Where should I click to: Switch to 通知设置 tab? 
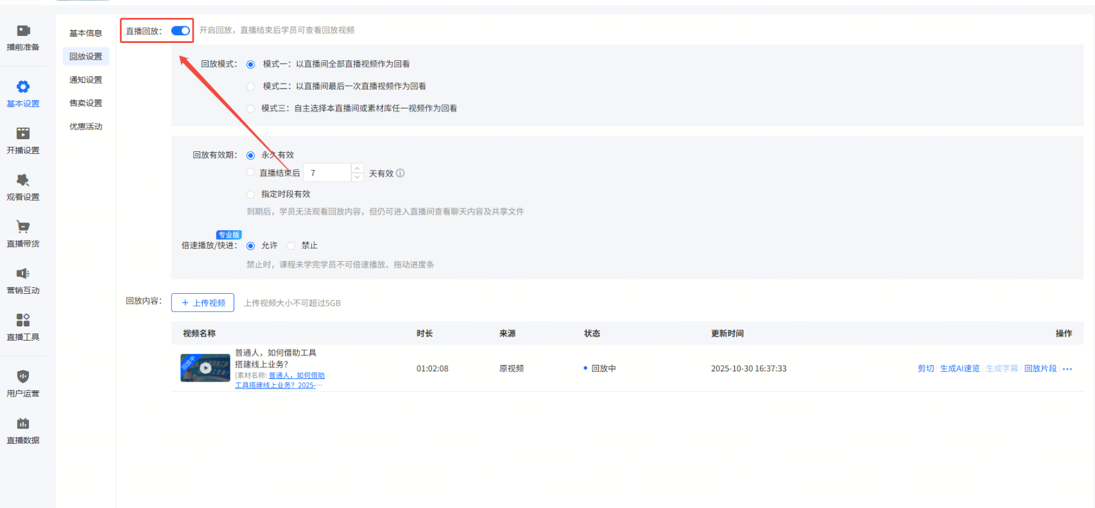click(86, 80)
